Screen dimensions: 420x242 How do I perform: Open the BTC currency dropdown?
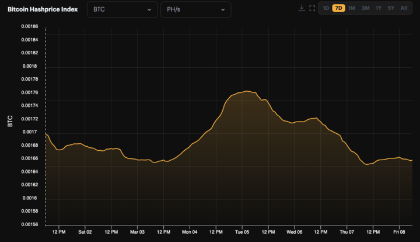click(x=122, y=9)
